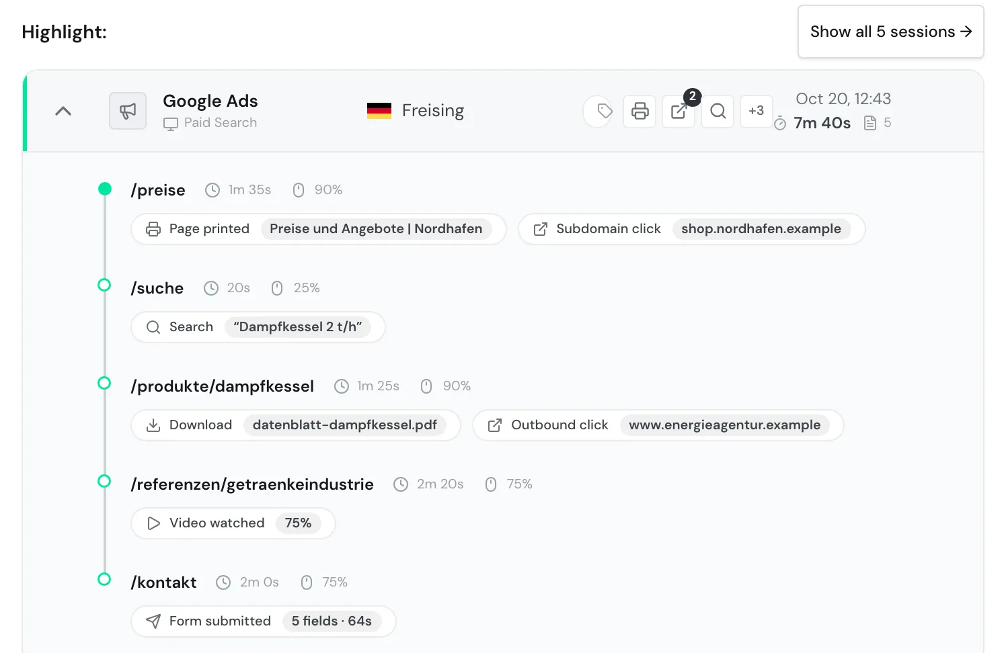Open the /kontakt page path
Image resolution: width=1006 pixels, height=653 pixels.
(163, 582)
